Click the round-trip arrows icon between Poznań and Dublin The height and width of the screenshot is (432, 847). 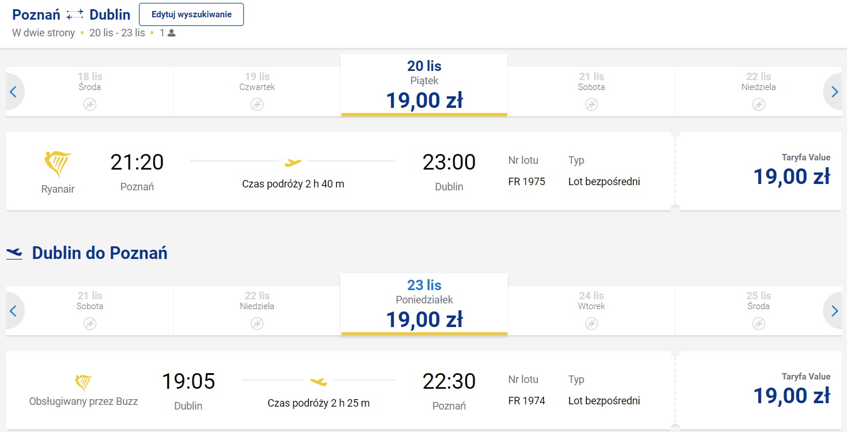(x=75, y=14)
